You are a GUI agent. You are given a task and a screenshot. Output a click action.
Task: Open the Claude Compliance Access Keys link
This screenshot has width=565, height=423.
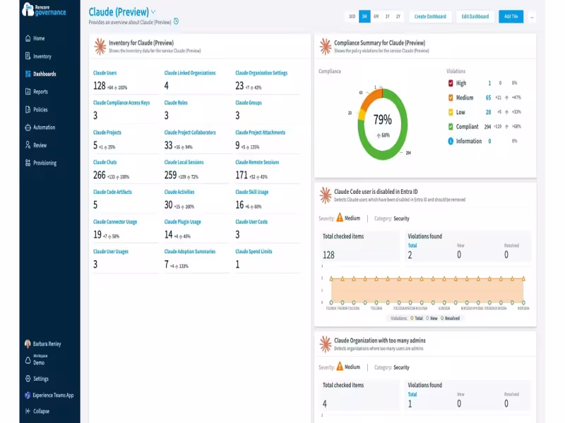pyautogui.click(x=121, y=102)
